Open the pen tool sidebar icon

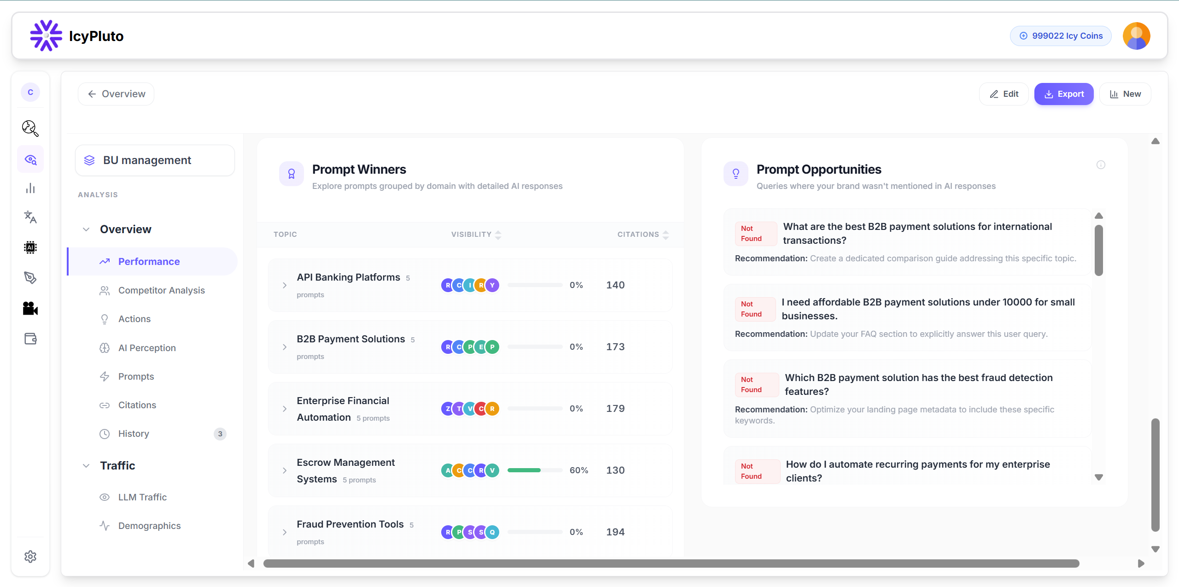[x=30, y=277]
